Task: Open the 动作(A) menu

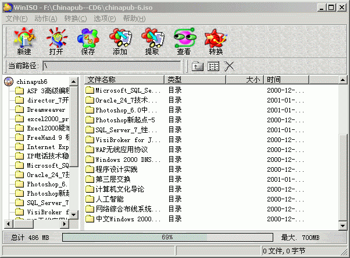Action: (46, 19)
